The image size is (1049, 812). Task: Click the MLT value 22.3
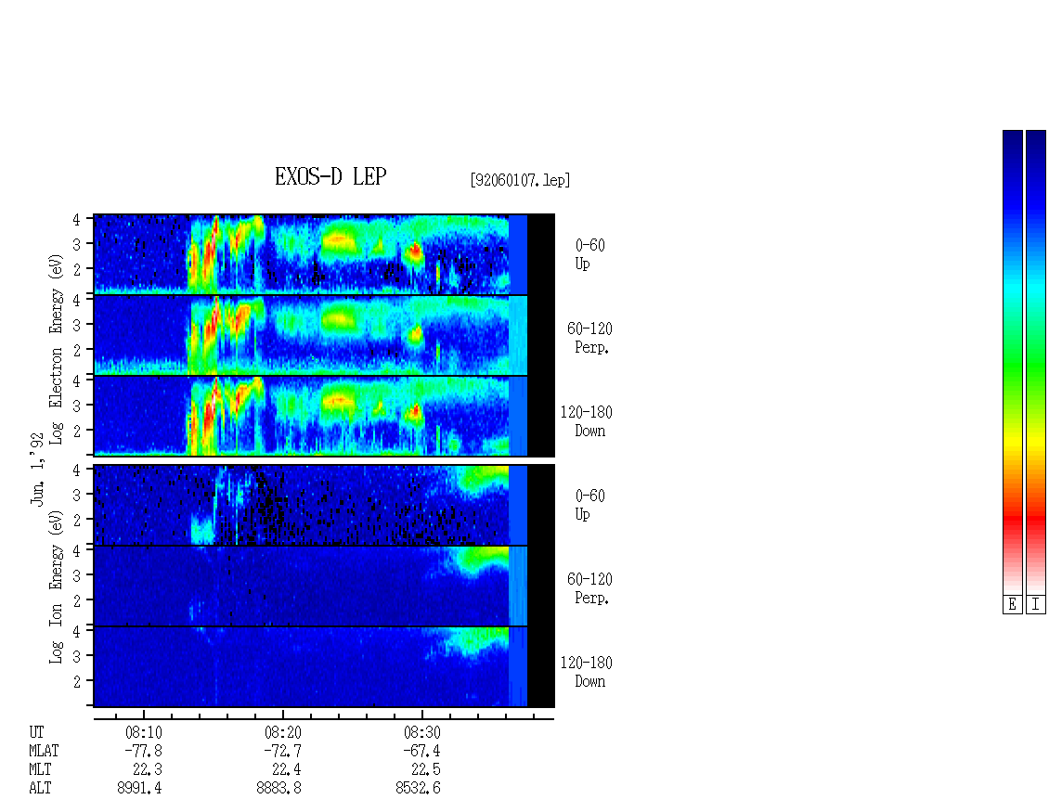[x=148, y=770]
